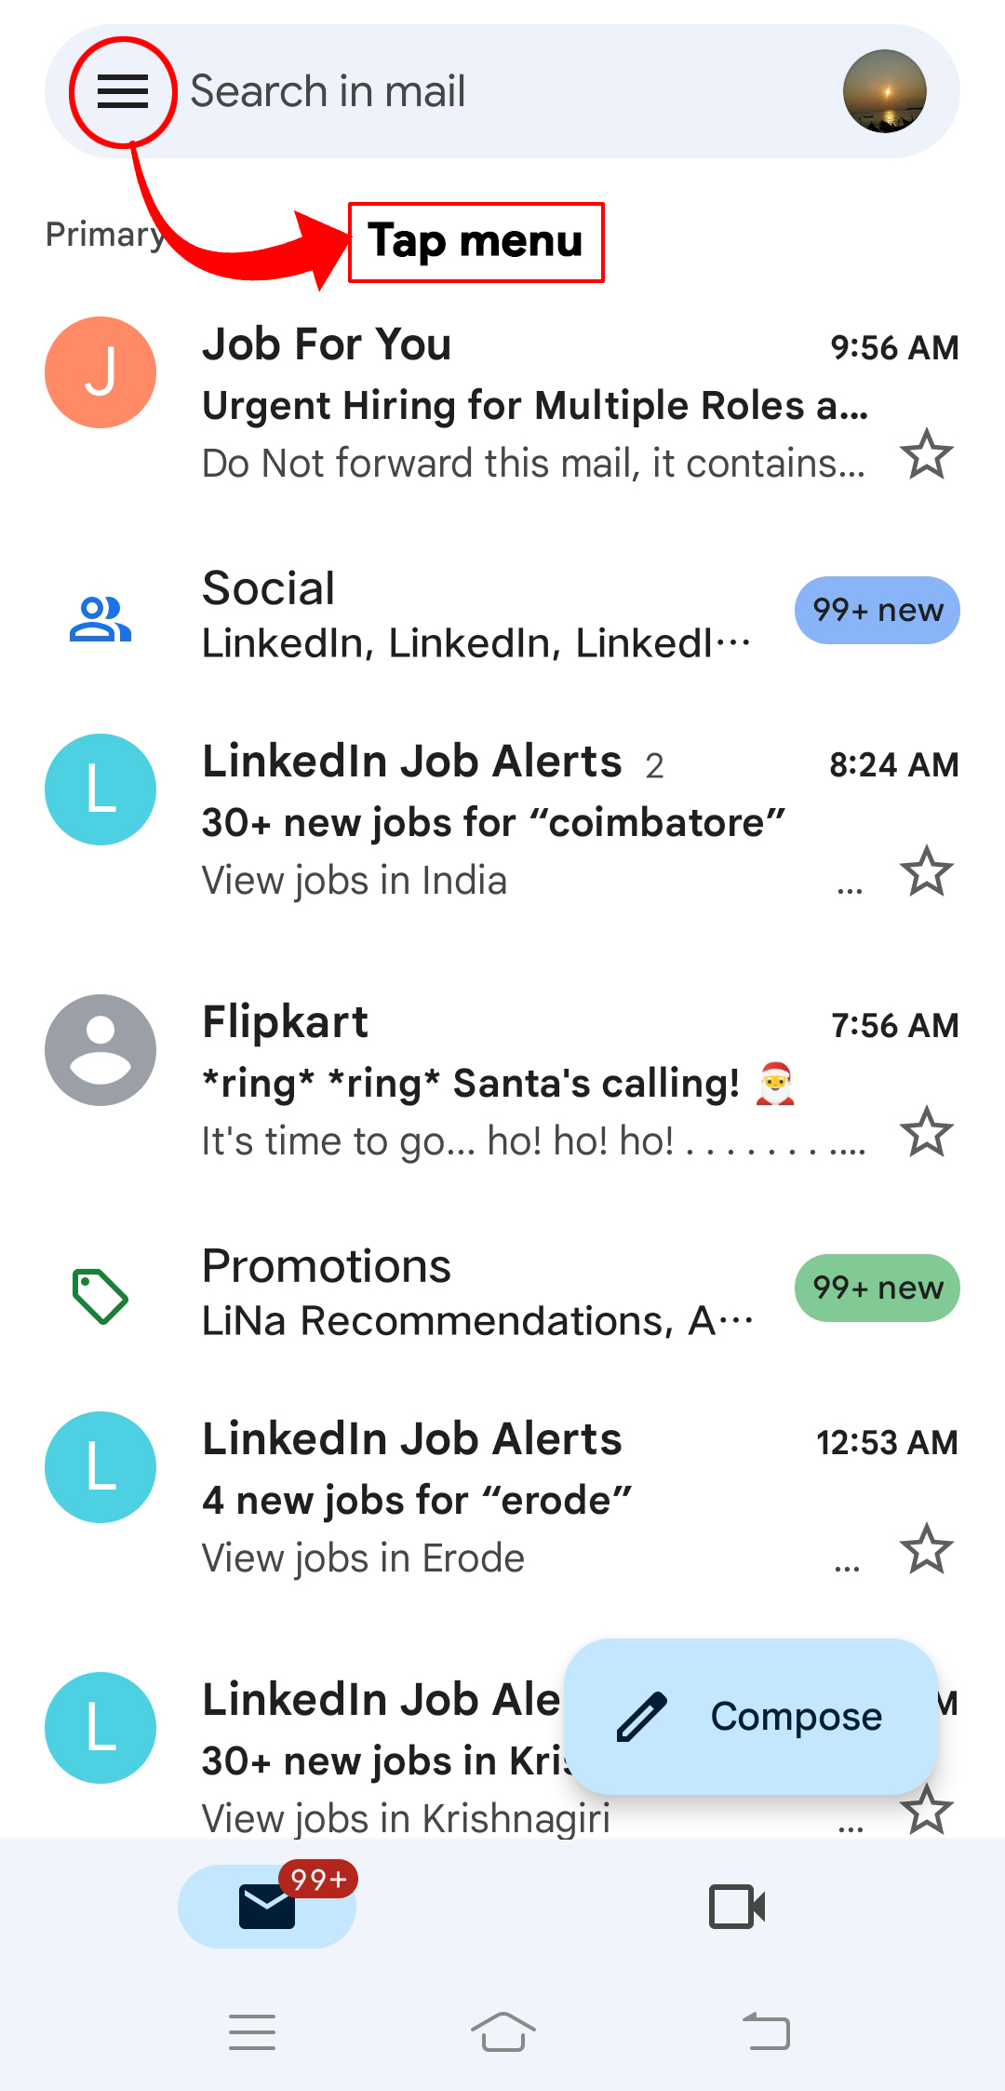This screenshot has width=1005, height=2091.
Task: Tap the account profile picture
Action: pos(884,91)
